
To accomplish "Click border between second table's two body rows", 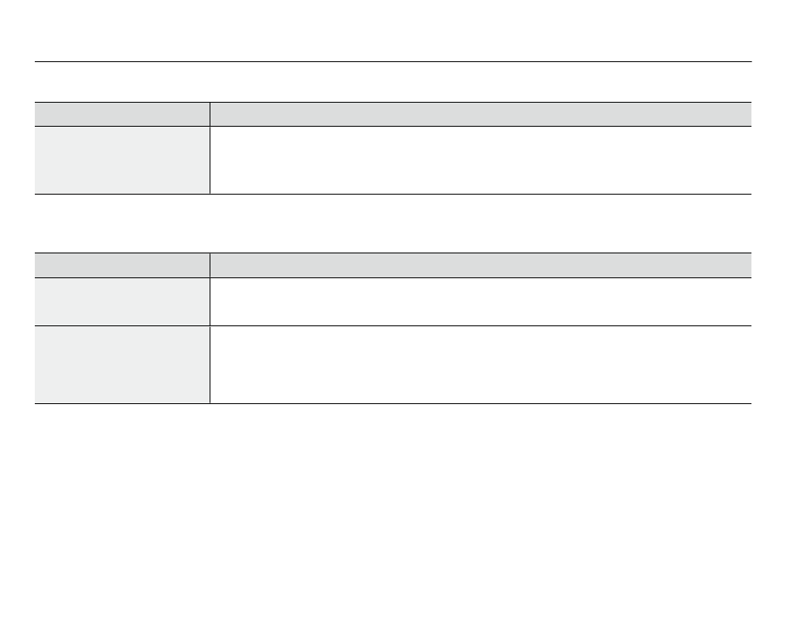I will point(393,325).
